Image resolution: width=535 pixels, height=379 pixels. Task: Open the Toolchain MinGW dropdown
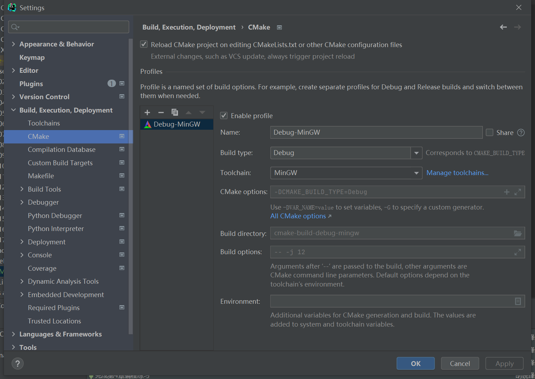tap(346, 173)
